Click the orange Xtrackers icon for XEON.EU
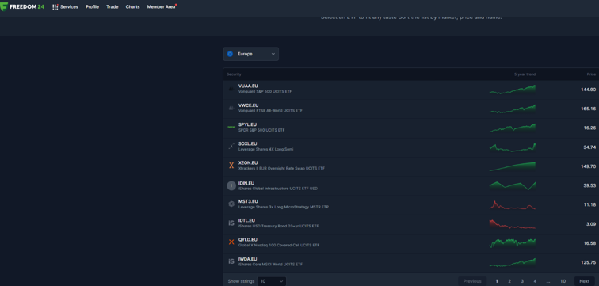Image resolution: width=599 pixels, height=286 pixels. click(231, 166)
